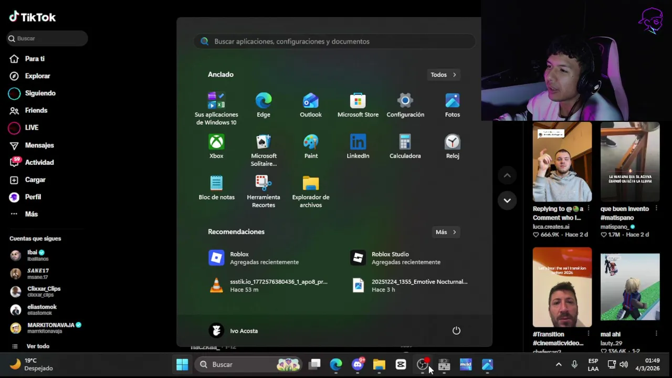Show all apps with the Todos button
The height and width of the screenshot is (378, 672).
pyautogui.click(x=444, y=75)
